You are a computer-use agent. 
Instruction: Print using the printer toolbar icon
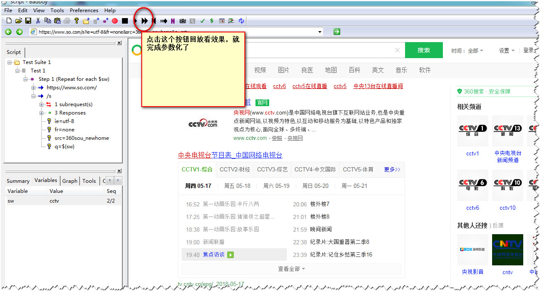click(67, 21)
